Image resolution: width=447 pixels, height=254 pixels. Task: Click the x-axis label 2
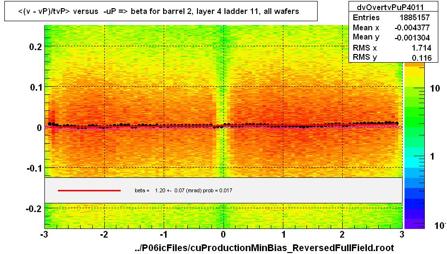342,234
